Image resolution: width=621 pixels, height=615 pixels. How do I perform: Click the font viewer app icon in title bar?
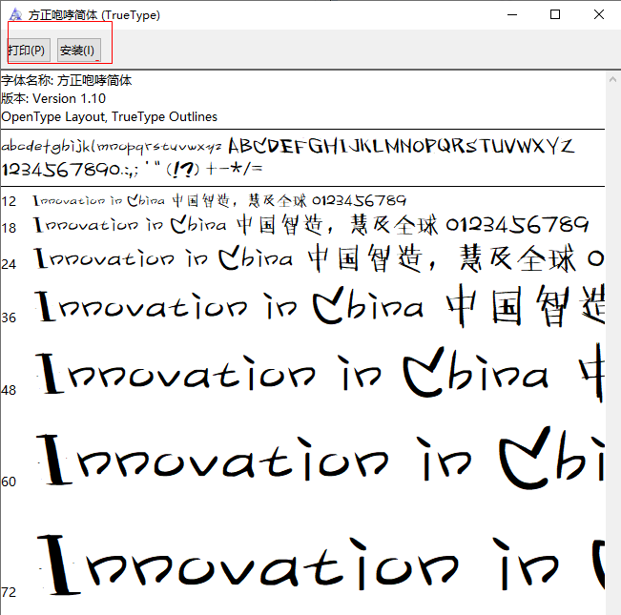point(16,14)
